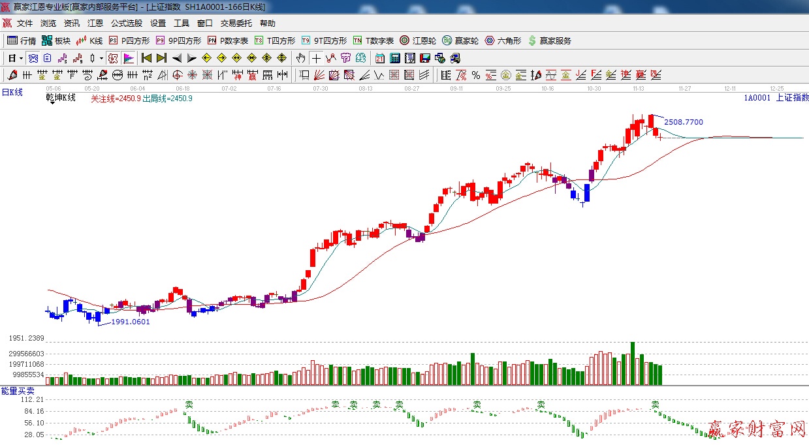Open the 交易委托 menu
The width and height of the screenshot is (809, 445).
tap(236, 23)
